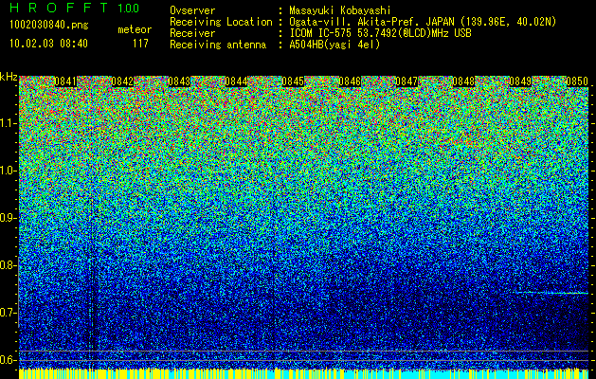Click the meteor label
596x379 pixels.
point(135,29)
